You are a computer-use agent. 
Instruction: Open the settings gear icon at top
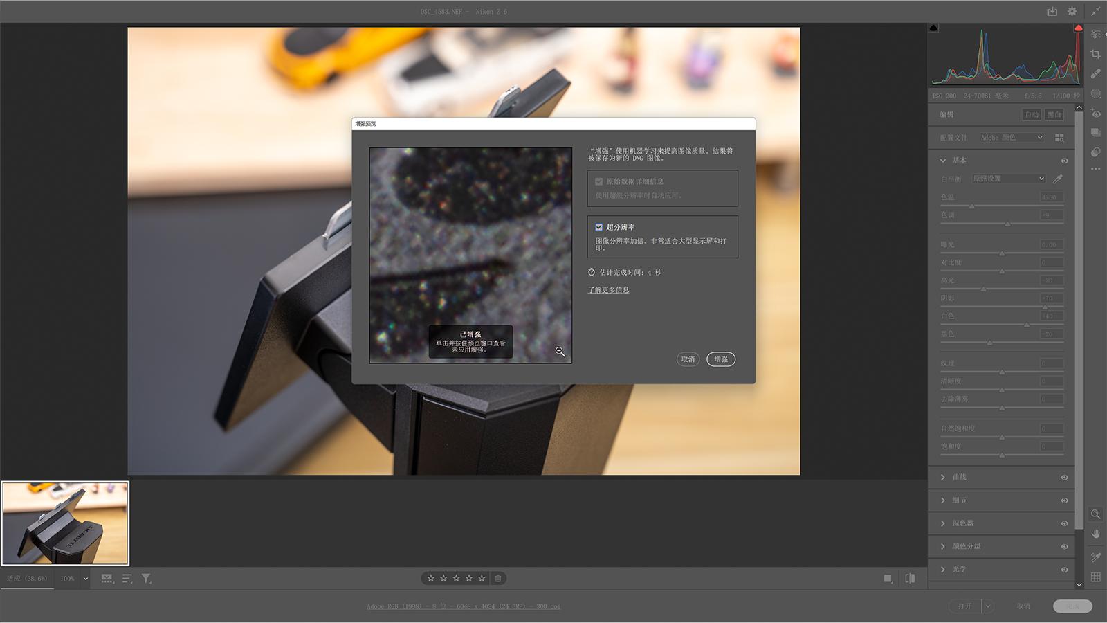pos(1072,11)
